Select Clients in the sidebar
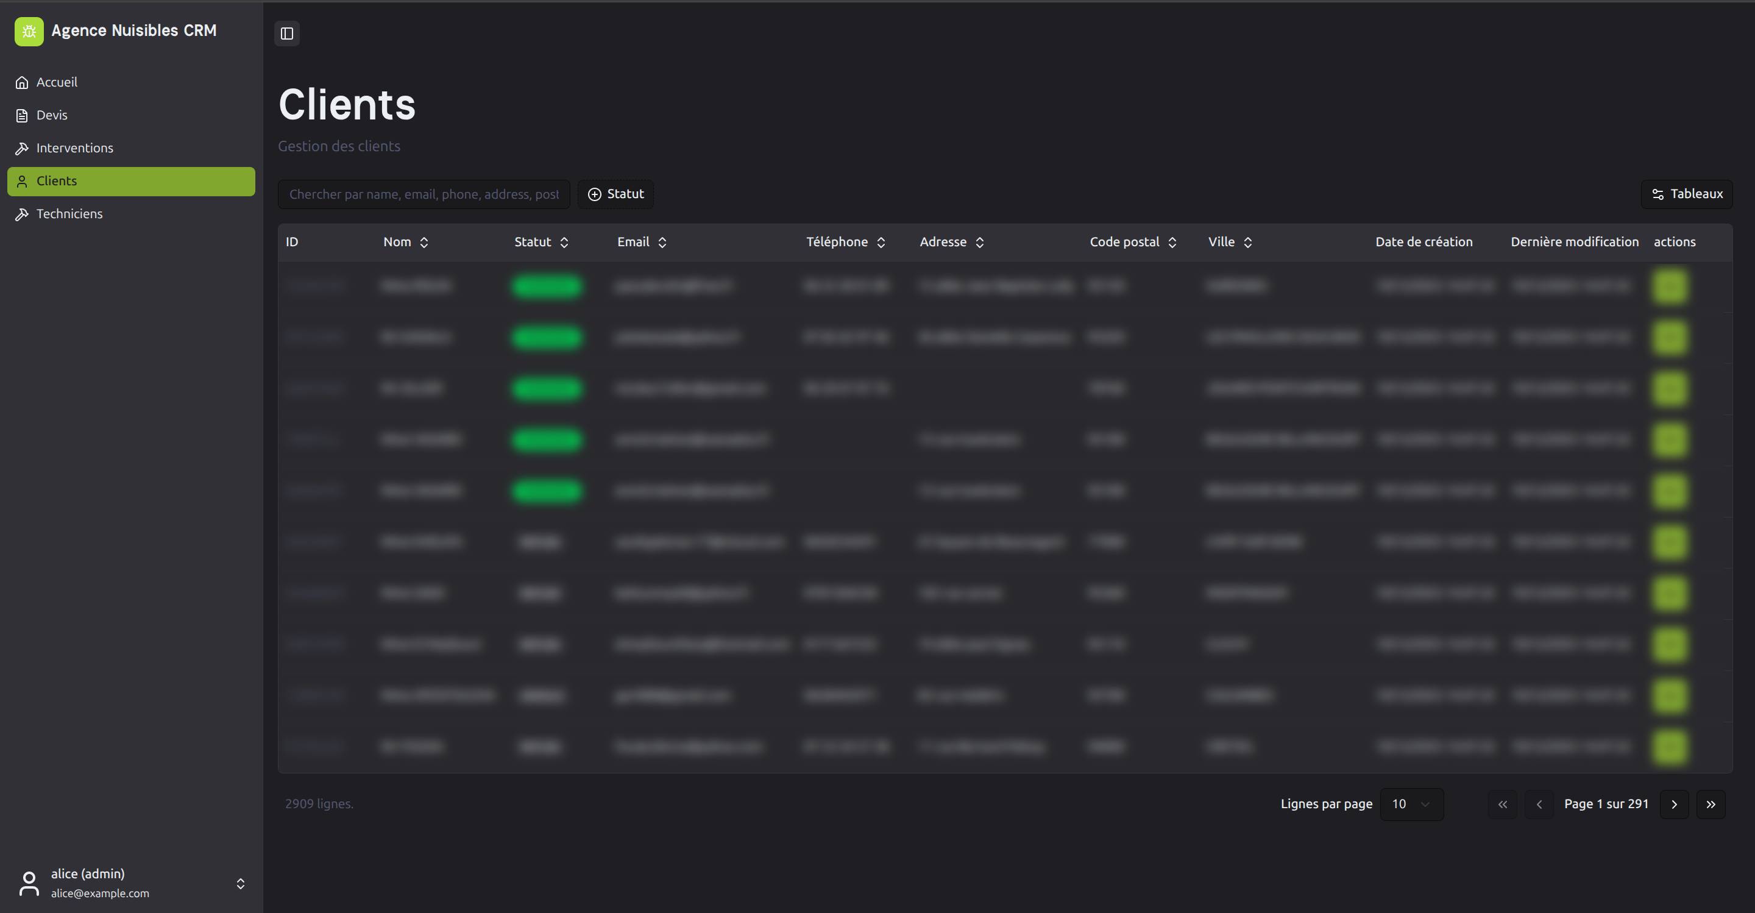Screen dimensions: 1755x913 [131, 181]
